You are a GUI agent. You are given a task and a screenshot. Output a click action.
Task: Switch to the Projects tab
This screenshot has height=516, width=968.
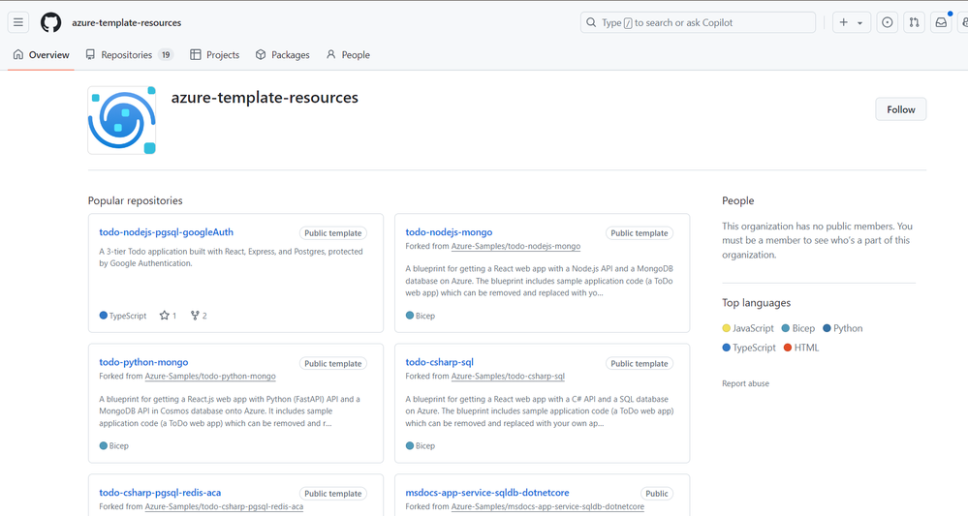(x=215, y=55)
